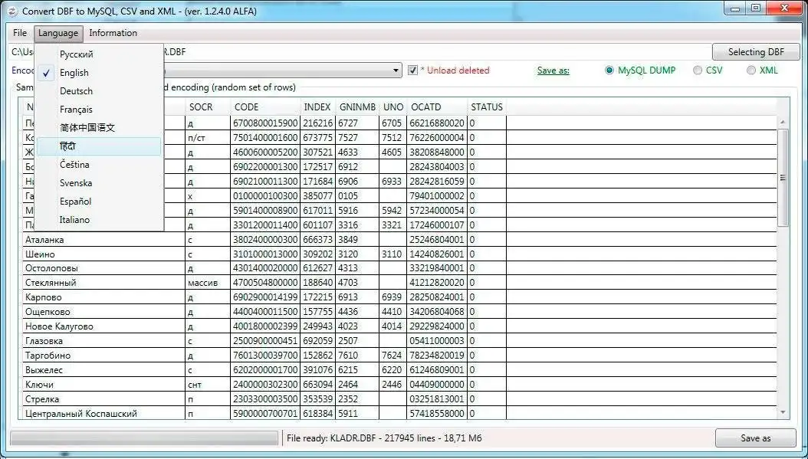The width and height of the screenshot is (808, 459).
Task: Select English language option
Action: tap(99, 73)
